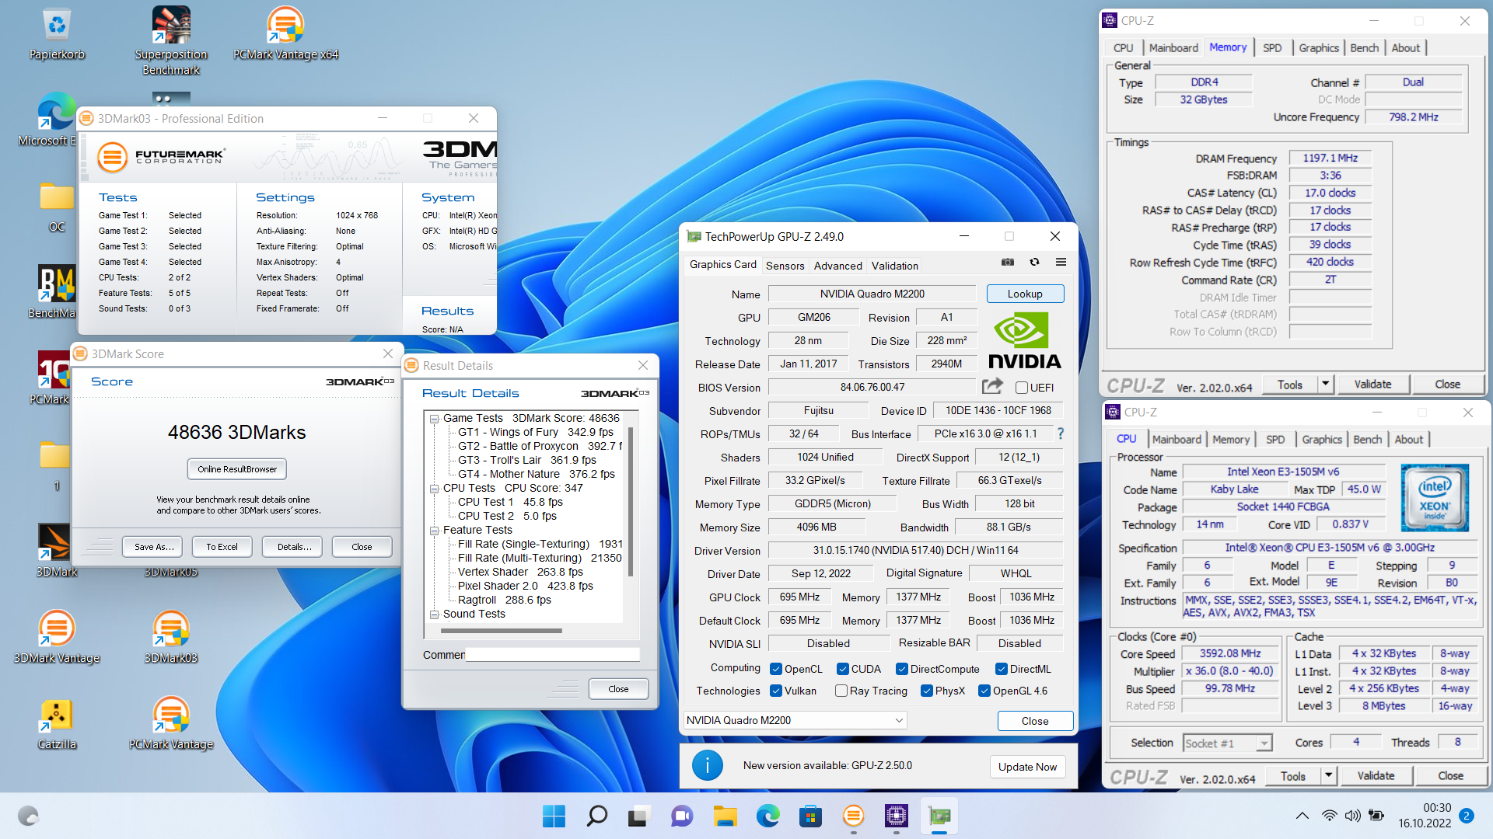Click BIOS version share/export icon
Image resolution: width=1493 pixels, height=839 pixels.
(992, 386)
